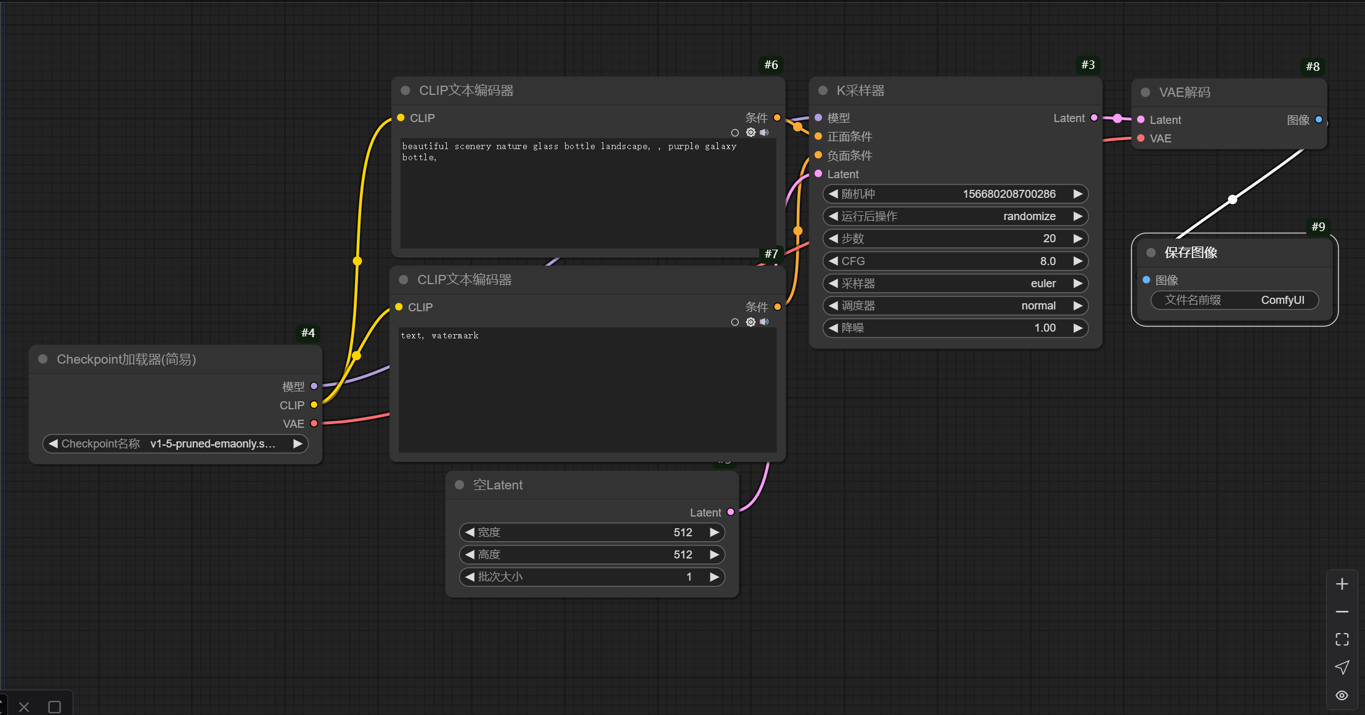Click the canvas zoom in plus icon
The image size is (1365, 715).
click(1342, 584)
